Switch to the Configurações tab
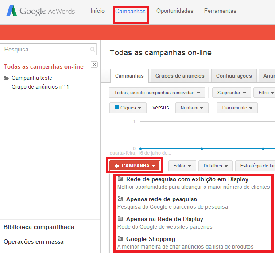 (x=234, y=76)
